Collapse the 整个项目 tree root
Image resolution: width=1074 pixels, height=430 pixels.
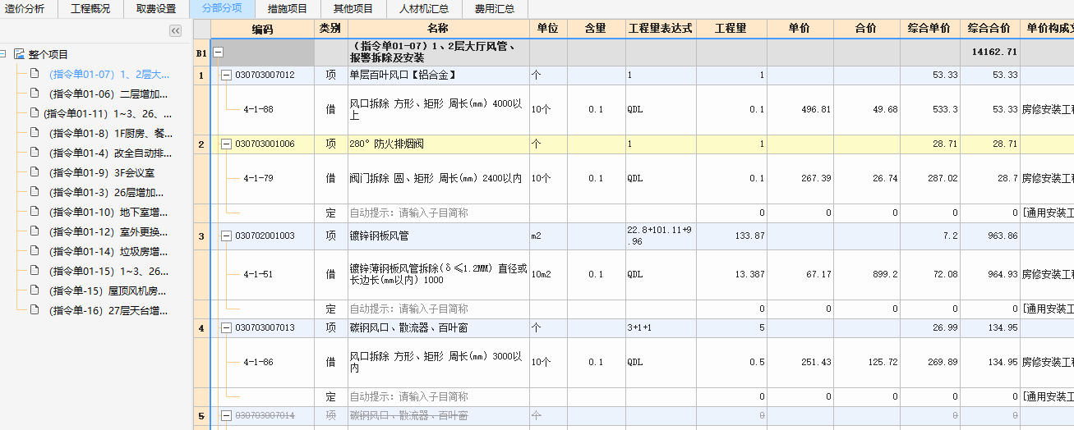pyautogui.click(x=3, y=54)
